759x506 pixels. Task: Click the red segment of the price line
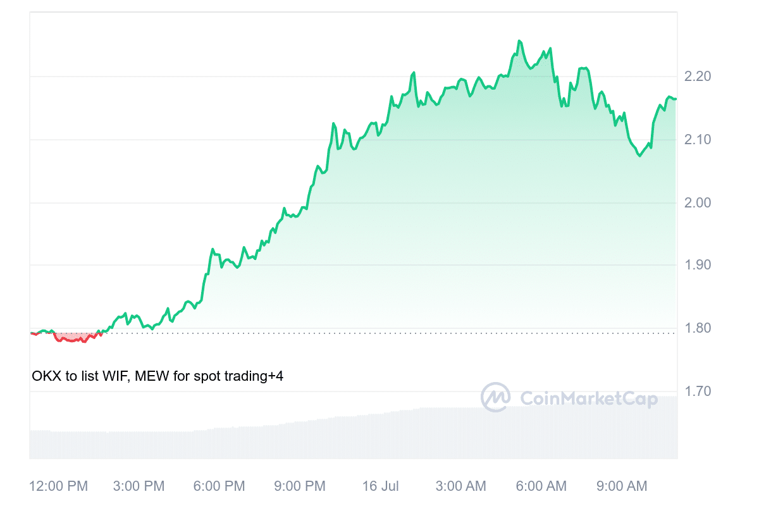point(70,340)
